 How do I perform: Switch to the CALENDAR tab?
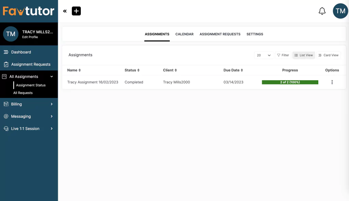pyautogui.click(x=184, y=34)
